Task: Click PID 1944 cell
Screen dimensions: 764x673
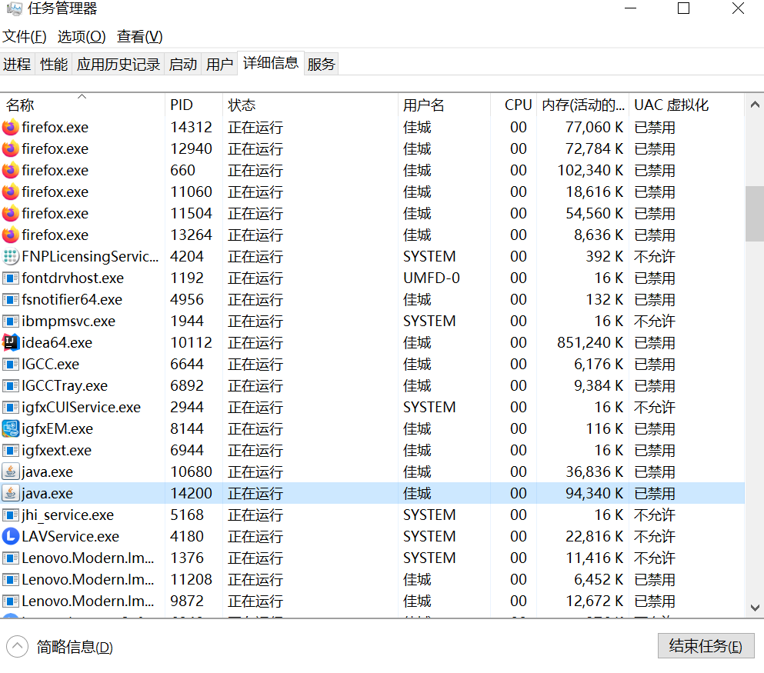Action: tap(187, 322)
